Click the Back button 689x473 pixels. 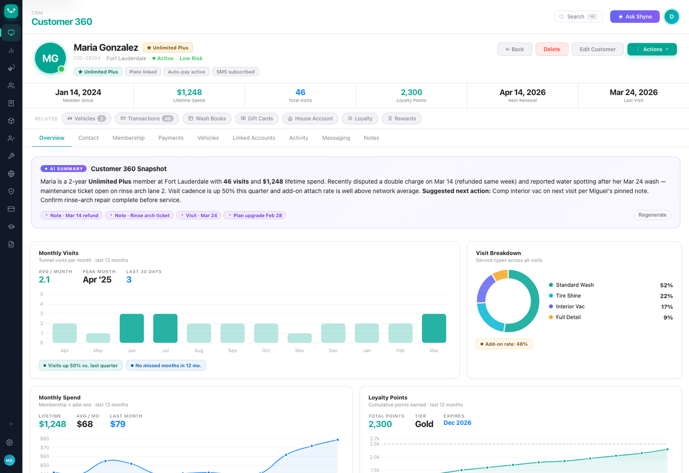(515, 49)
